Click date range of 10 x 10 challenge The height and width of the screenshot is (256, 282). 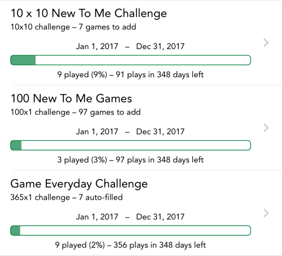pos(130,46)
